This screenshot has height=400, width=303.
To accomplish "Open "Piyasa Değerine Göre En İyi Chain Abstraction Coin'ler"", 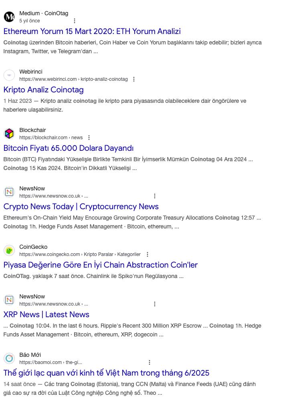I will (100, 265).
